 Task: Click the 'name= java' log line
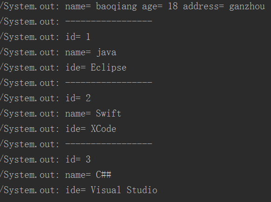(x=58, y=52)
